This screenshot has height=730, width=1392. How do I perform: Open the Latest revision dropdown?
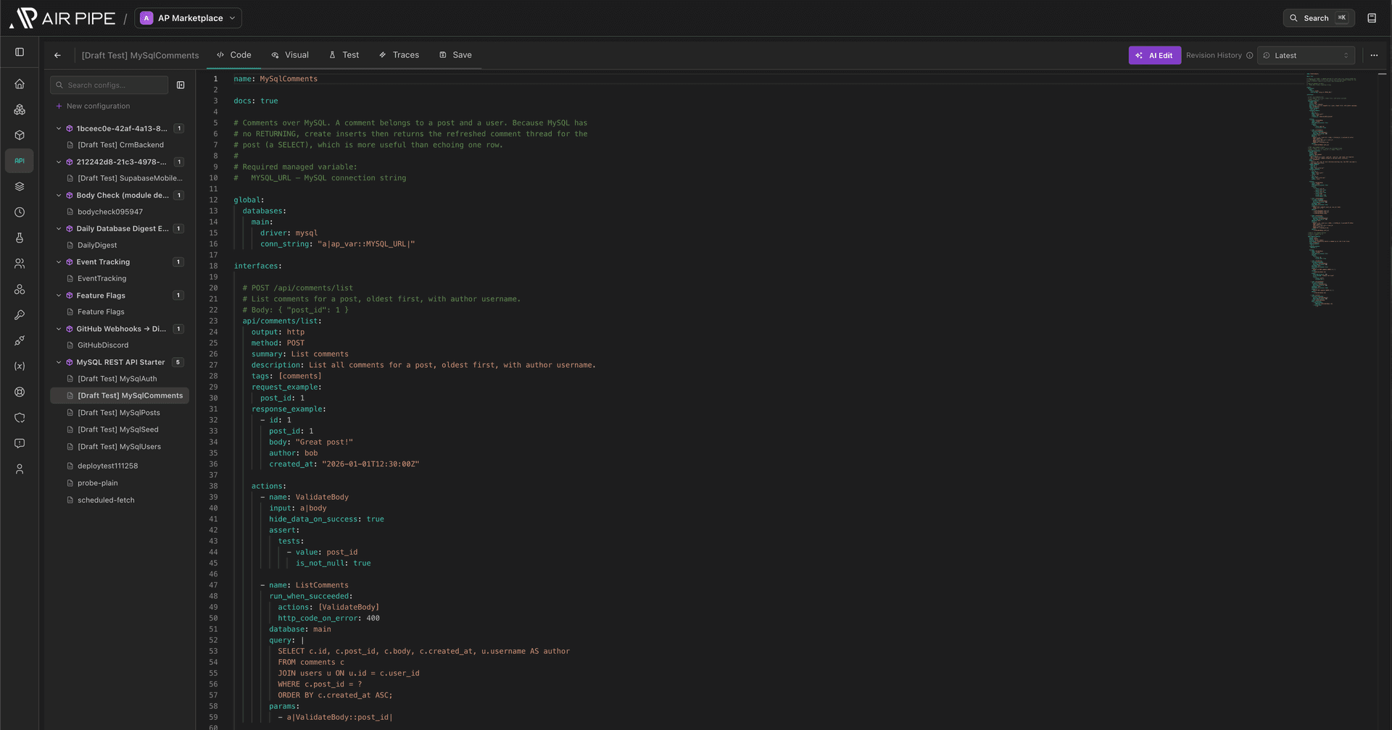1306,55
